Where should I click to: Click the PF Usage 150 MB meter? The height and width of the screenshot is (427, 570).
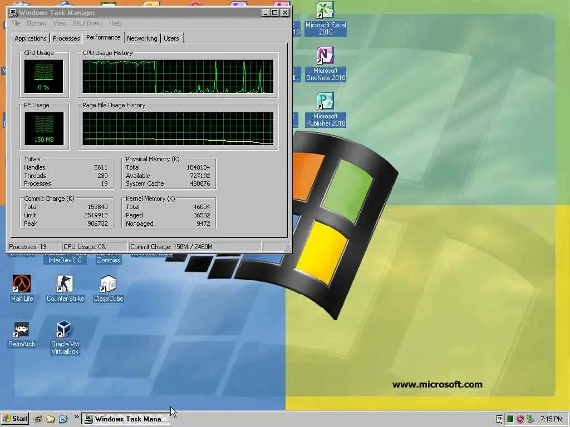coord(44,129)
